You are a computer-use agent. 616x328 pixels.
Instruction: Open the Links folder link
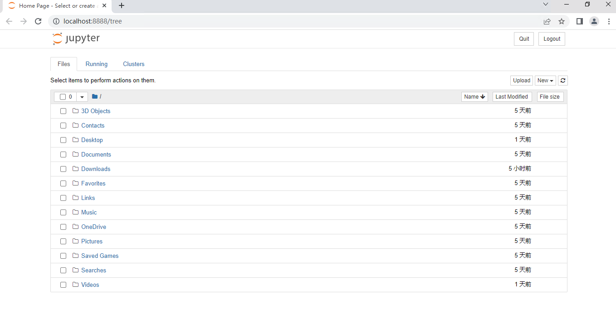coord(88,198)
